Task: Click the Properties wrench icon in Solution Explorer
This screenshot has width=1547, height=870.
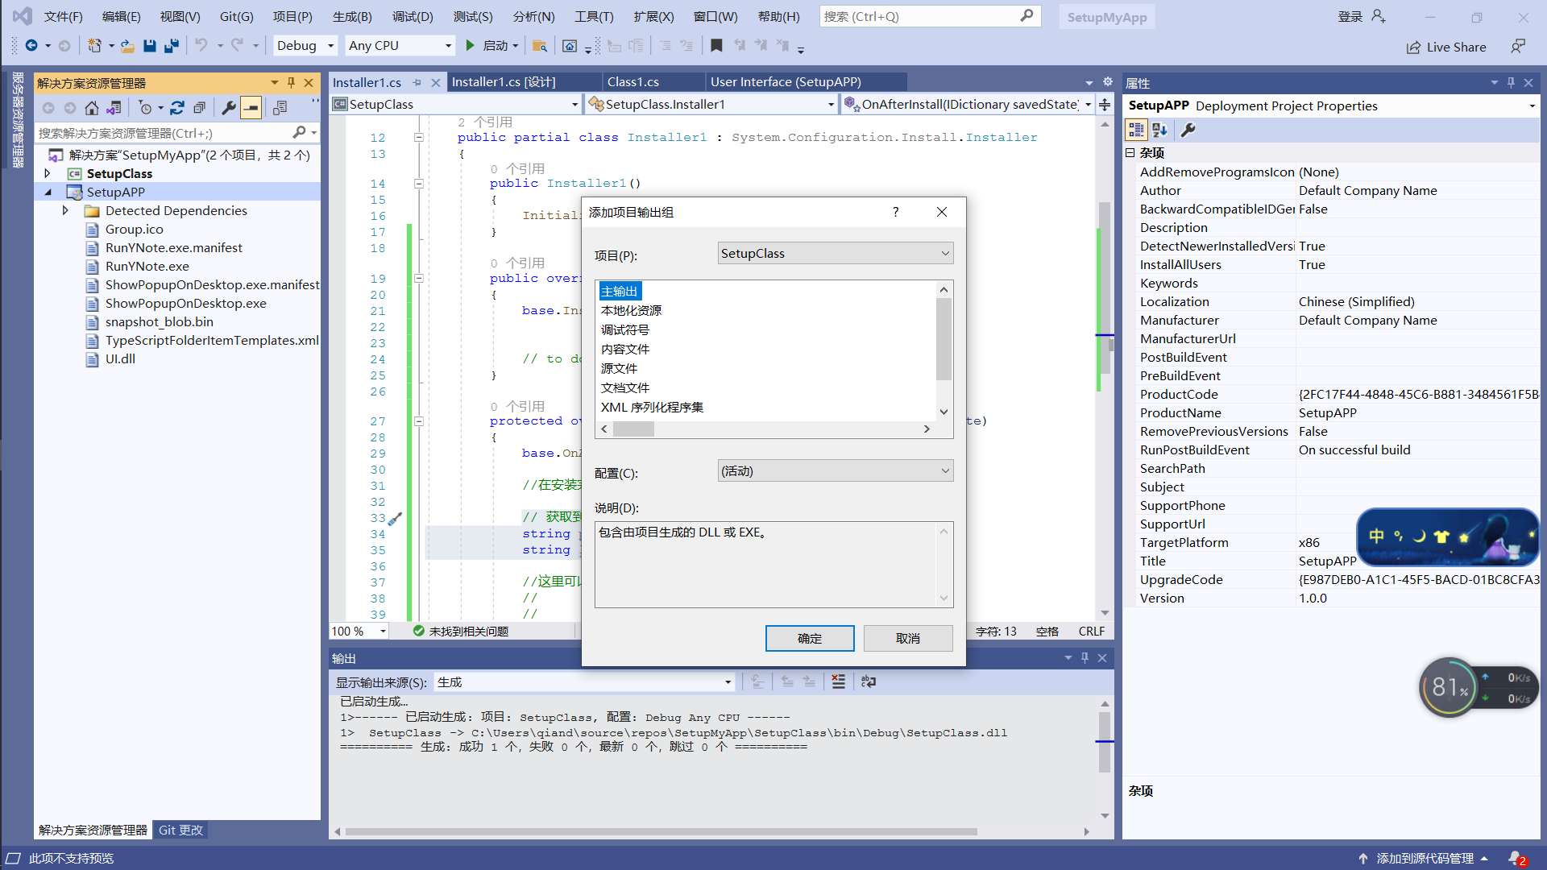Action: point(229,108)
